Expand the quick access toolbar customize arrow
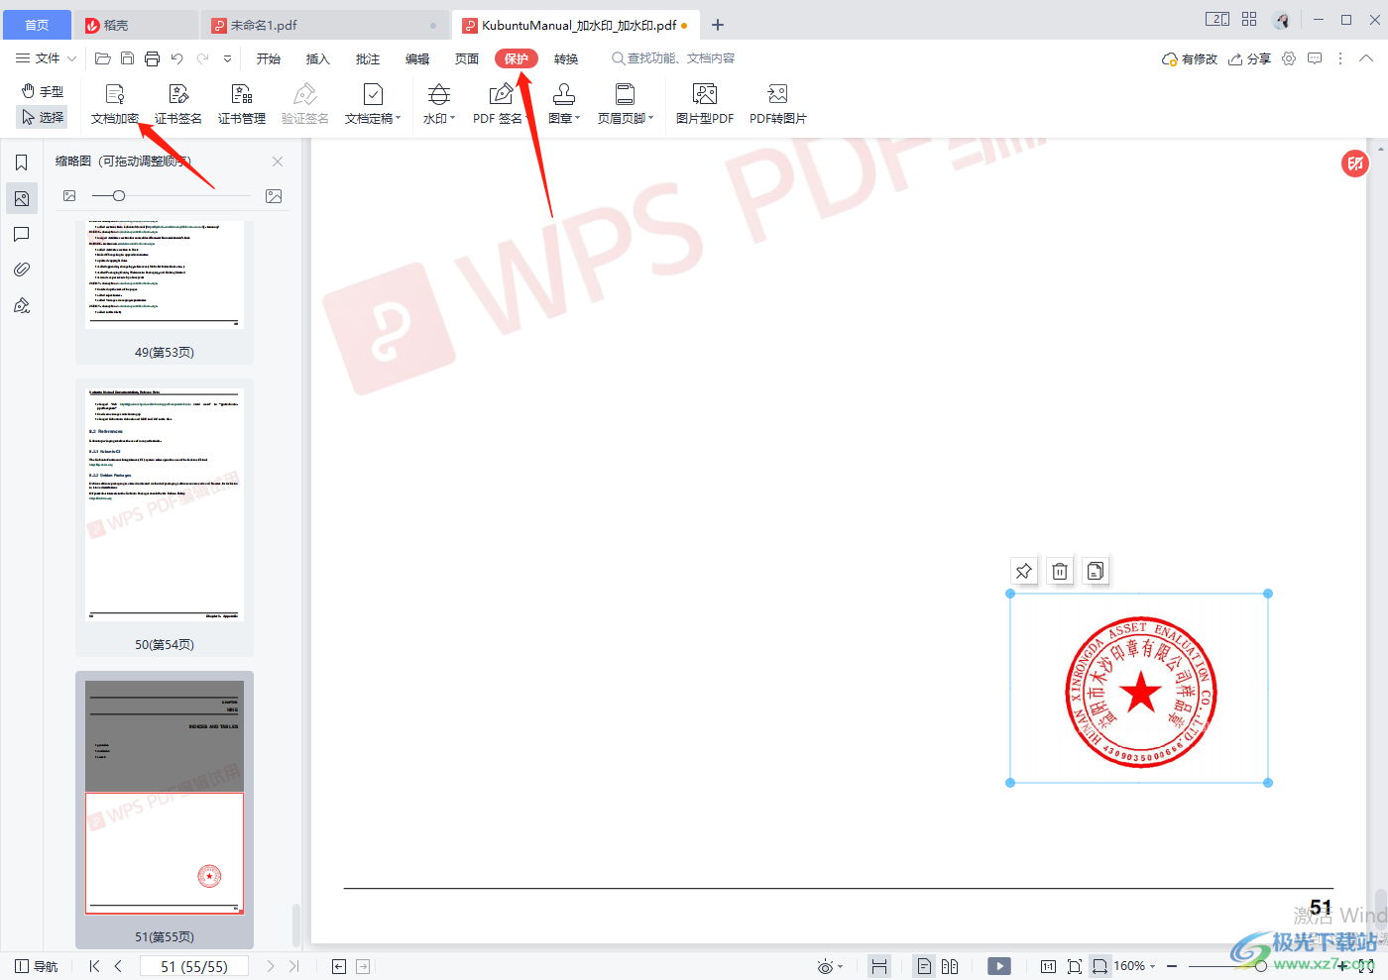 coord(227,58)
